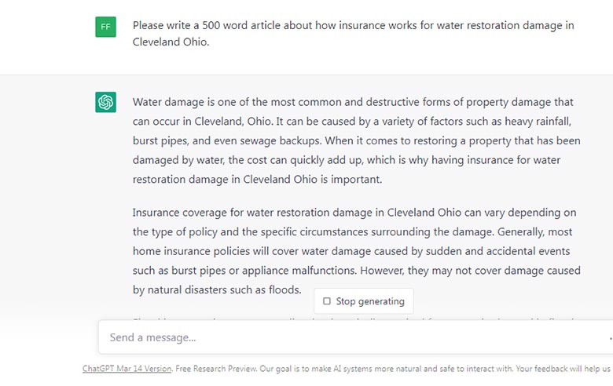Focus the Send a message input field
613x386 pixels.
click(346, 337)
